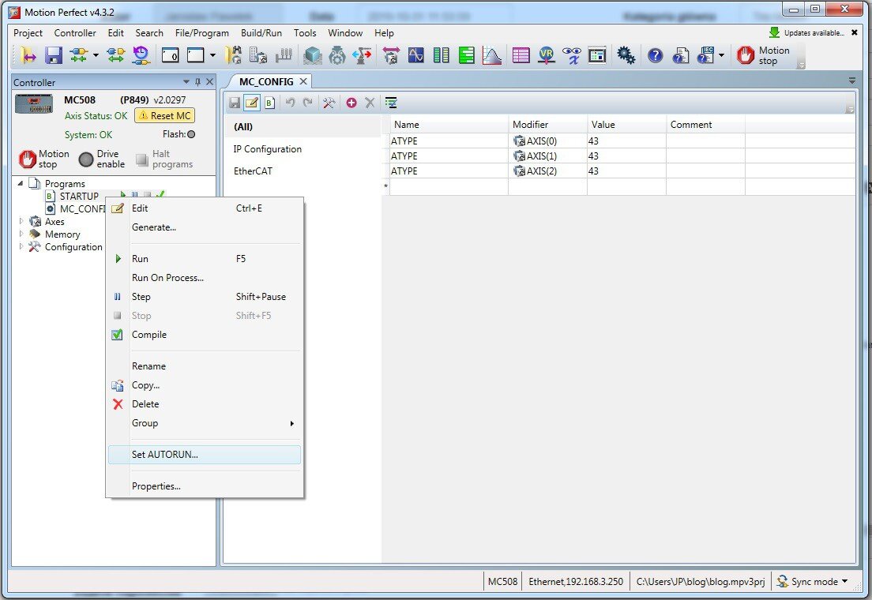Open the table viewer icon with pink grid
Screen dimensions: 872x600
coord(521,55)
